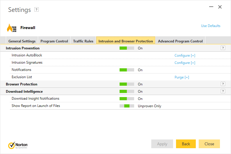Click Show Report on Launch of Files label

pyautogui.click(x=36, y=106)
